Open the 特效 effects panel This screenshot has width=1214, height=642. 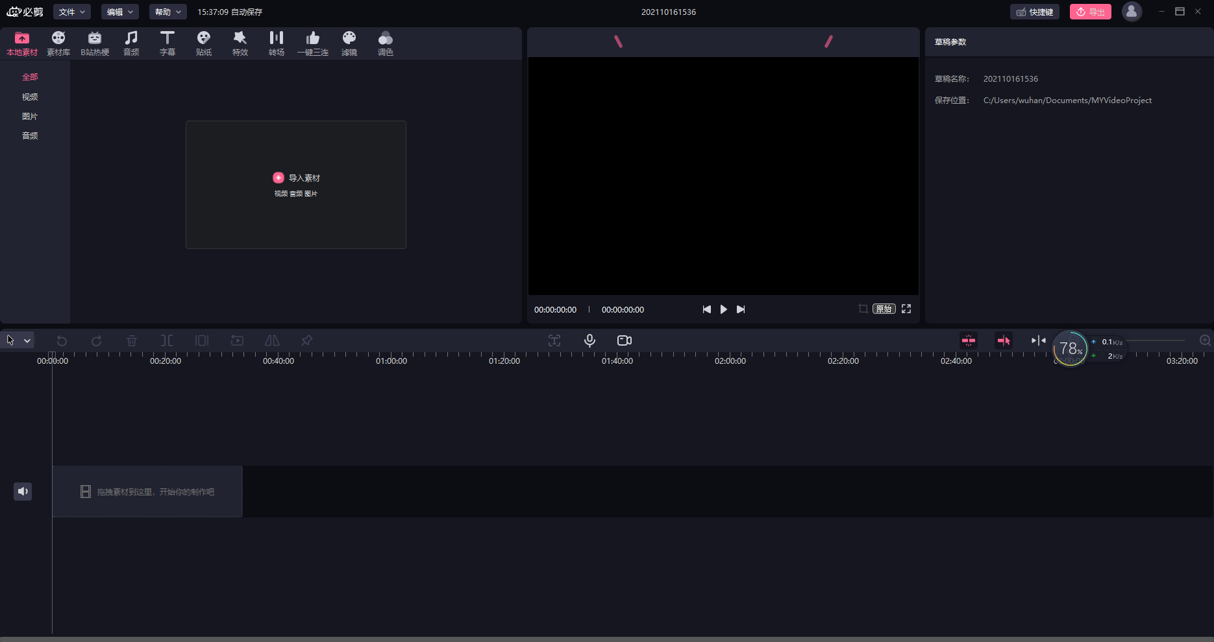(240, 43)
